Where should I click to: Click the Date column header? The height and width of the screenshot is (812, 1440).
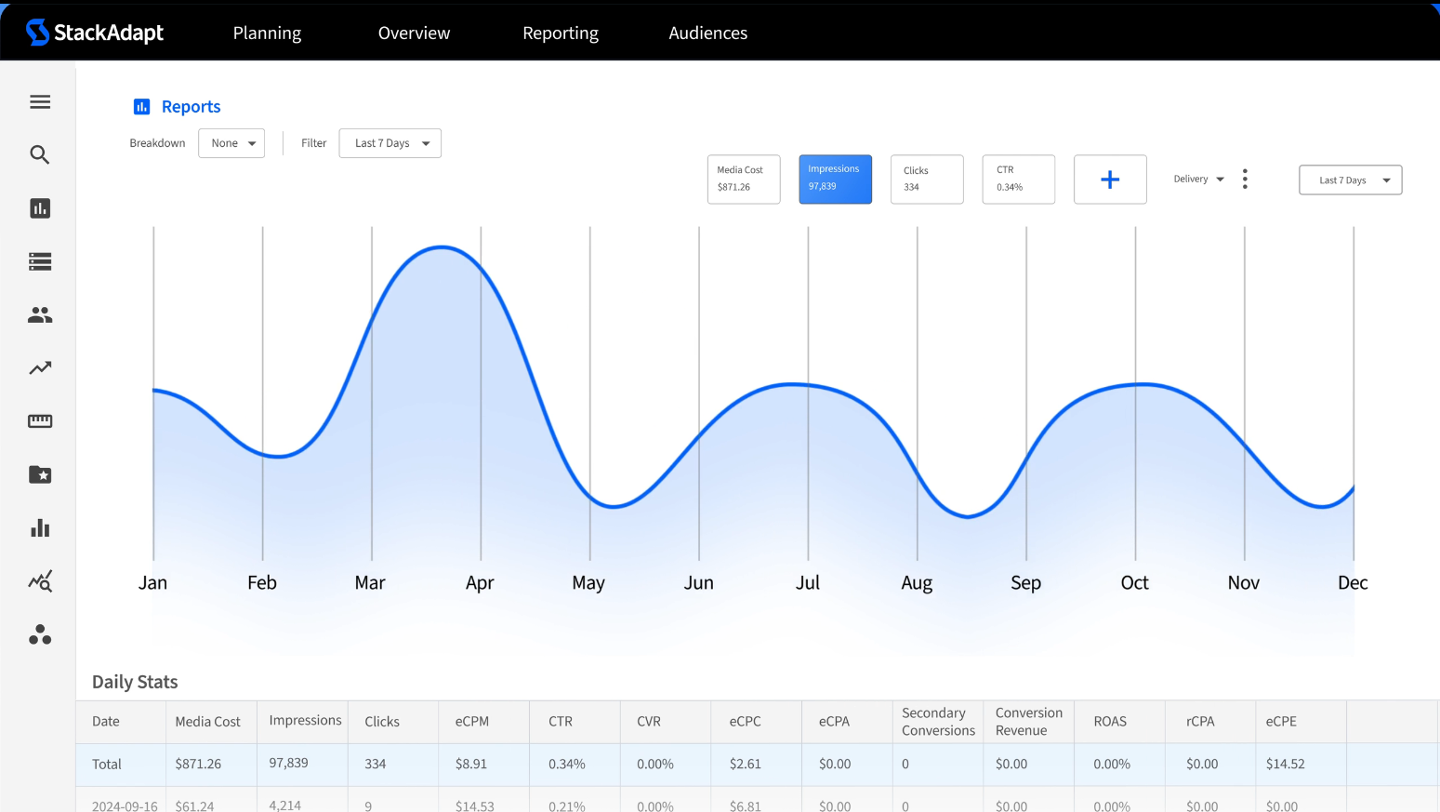[x=106, y=722]
